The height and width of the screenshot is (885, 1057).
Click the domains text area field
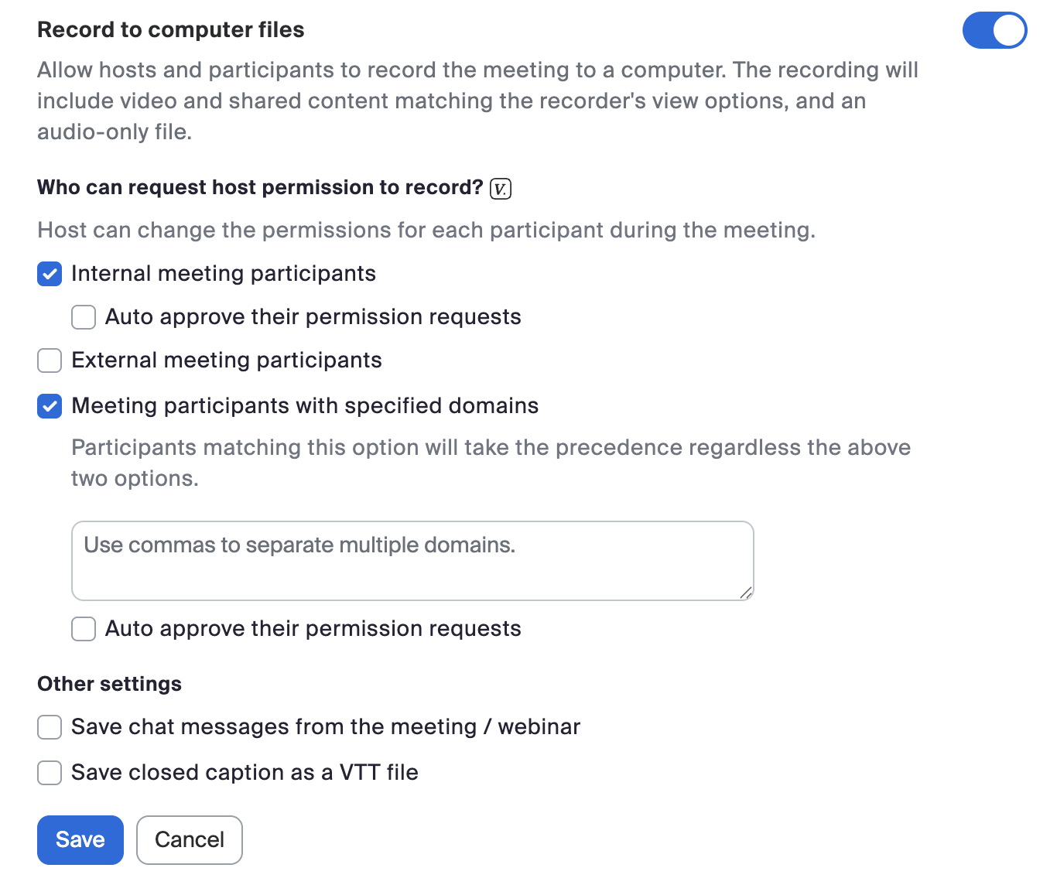click(x=412, y=561)
